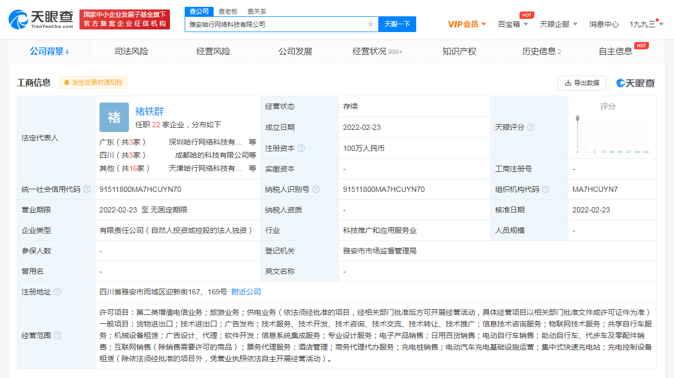
Task: Open 天津哈行网络科技有… company link
Action: click(206, 168)
